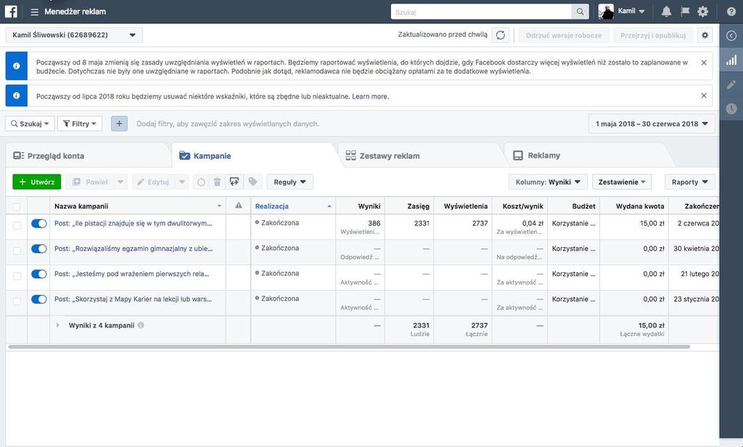
Task: Collapse the right side panel arrow icon
Action: point(731,36)
